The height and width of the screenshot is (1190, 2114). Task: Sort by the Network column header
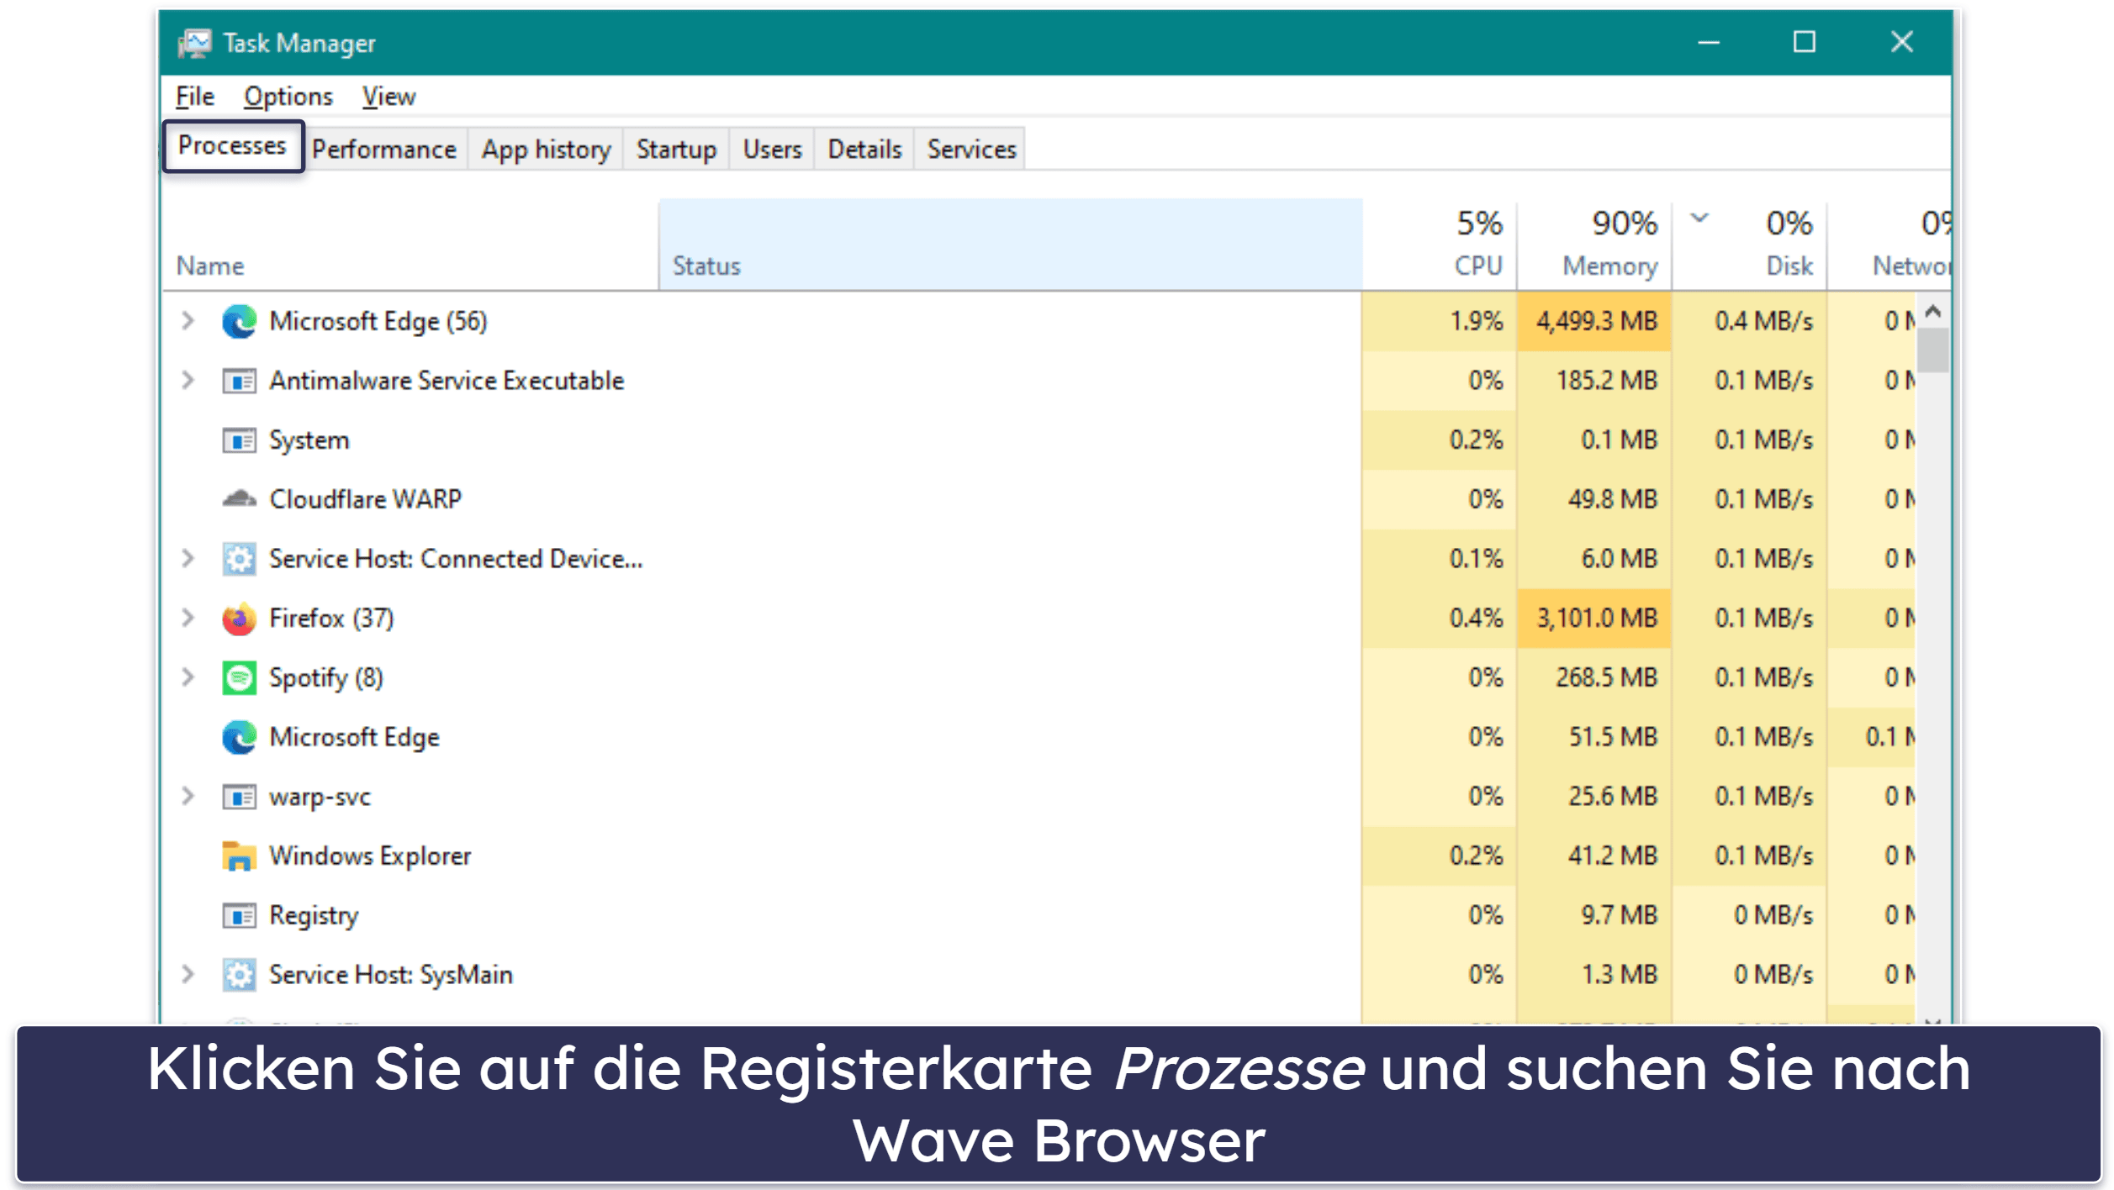click(x=1889, y=245)
